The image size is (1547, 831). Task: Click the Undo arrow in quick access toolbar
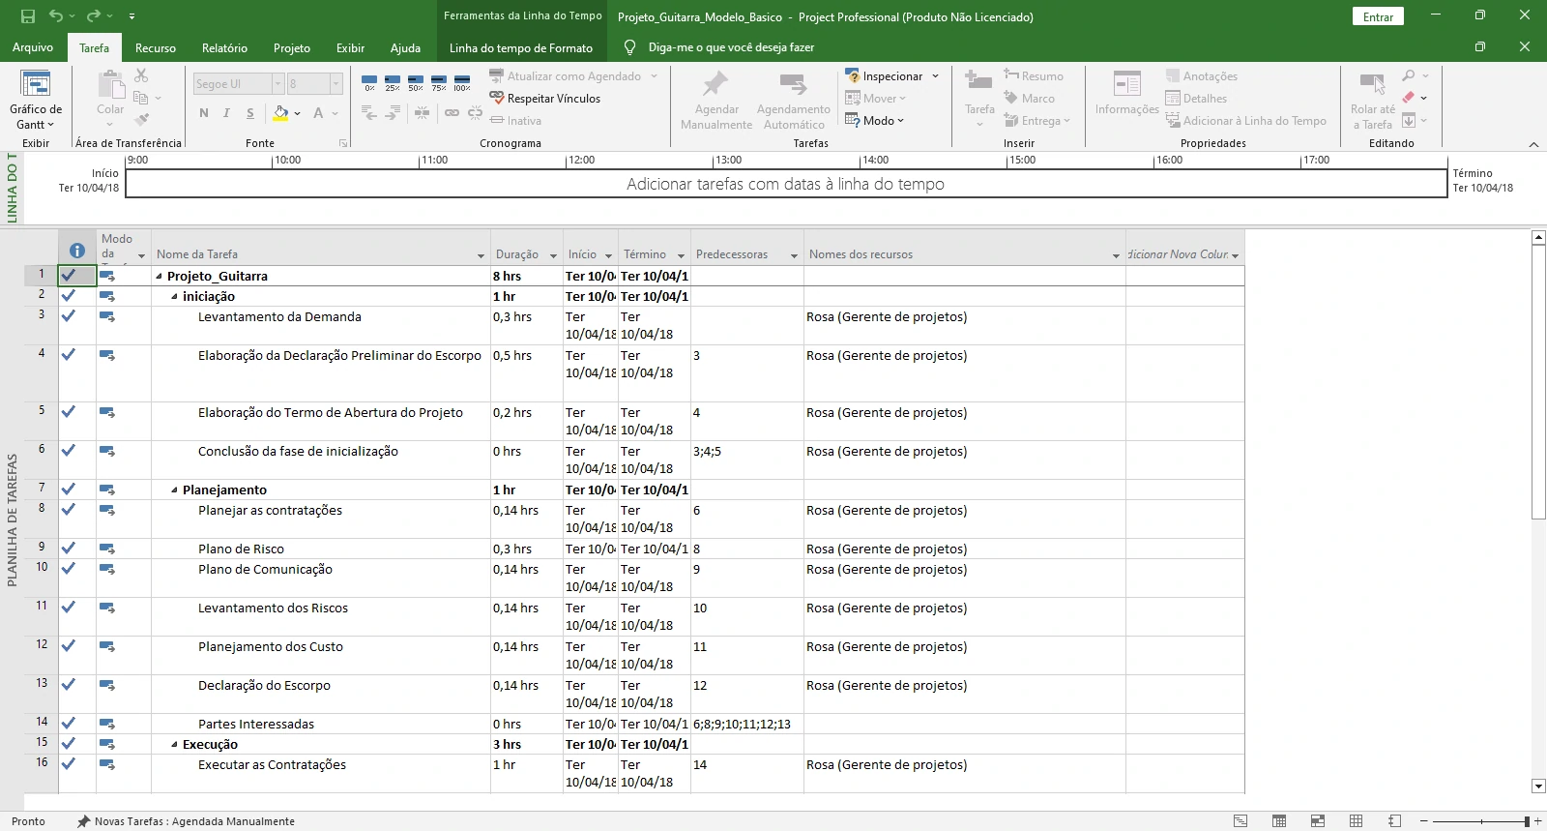point(56,16)
